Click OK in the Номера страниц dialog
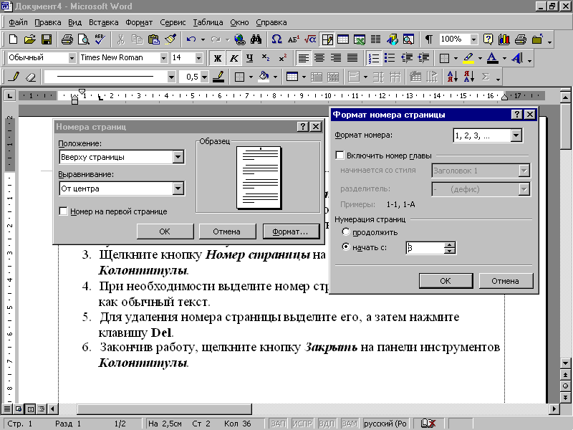This screenshot has height=430, width=573. point(165,231)
